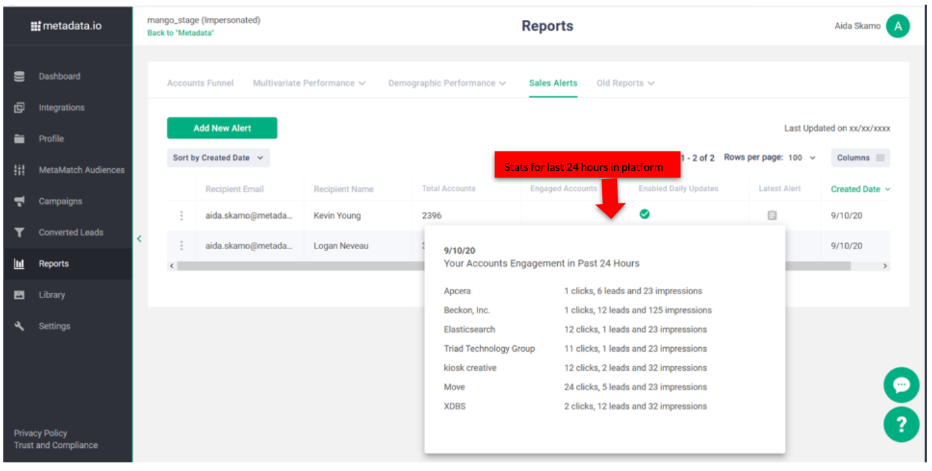This screenshot has width=932, height=471.
Task: Click the Campaigns megaphone icon
Action: point(19,201)
